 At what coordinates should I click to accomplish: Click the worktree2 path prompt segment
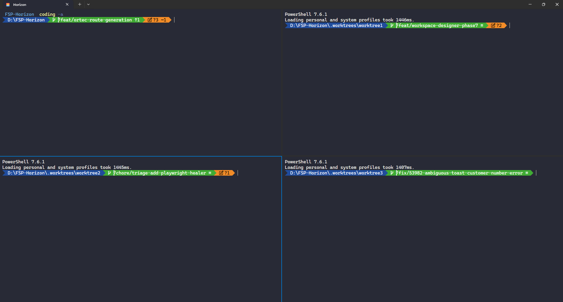coord(54,173)
